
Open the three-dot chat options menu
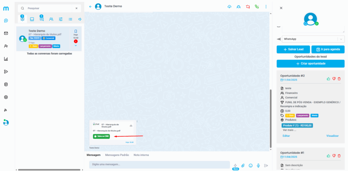[x=266, y=6]
